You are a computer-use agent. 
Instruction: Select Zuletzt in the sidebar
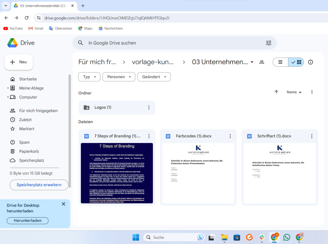[x=25, y=120]
